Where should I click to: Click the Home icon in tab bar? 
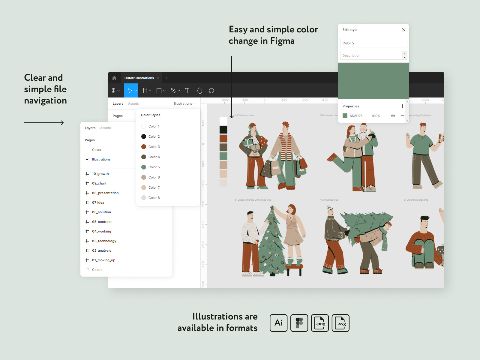(114, 78)
